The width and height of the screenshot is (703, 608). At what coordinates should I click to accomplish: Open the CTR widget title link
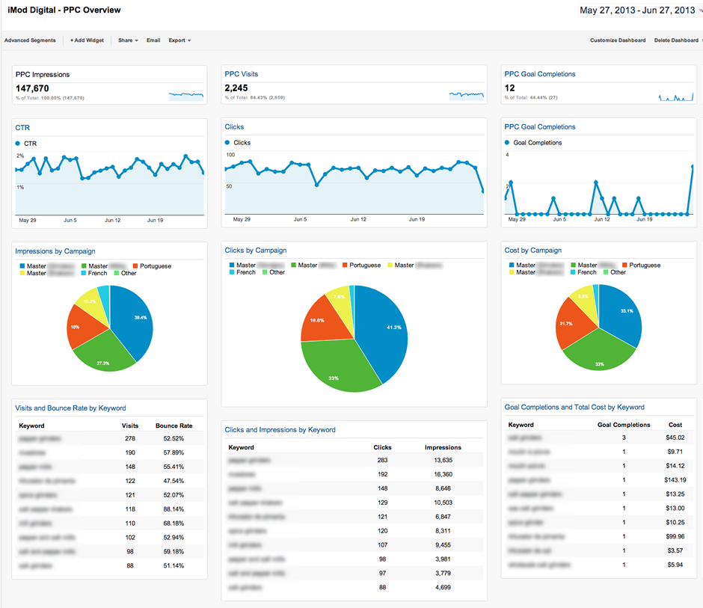[x=22, y=128]
